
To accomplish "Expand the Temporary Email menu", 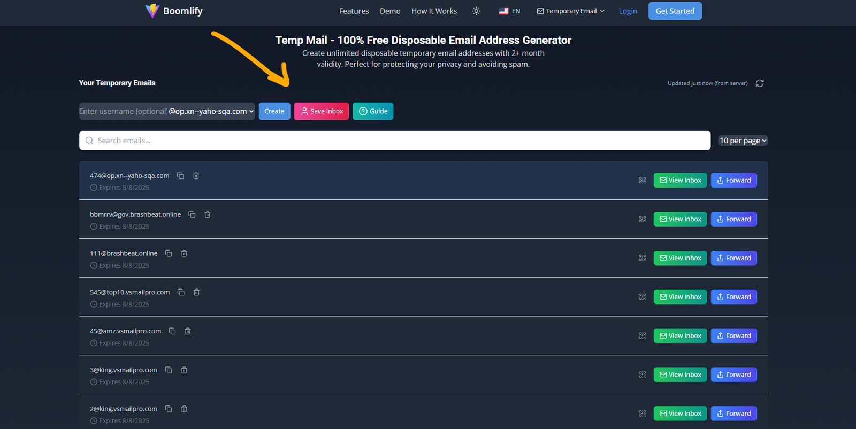I will (570, 11).
